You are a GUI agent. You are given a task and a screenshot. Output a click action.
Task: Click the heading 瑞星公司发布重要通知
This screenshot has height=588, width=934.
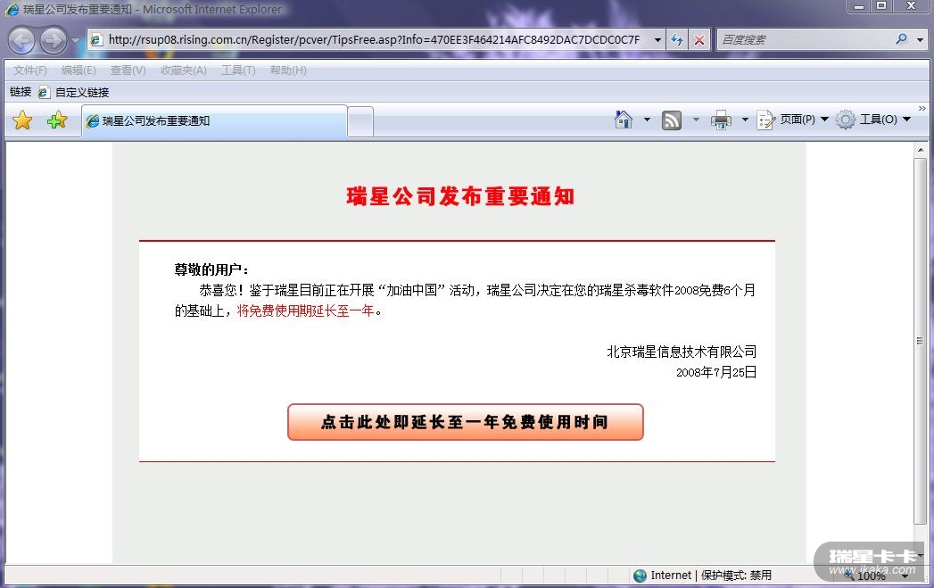[460, 196]
